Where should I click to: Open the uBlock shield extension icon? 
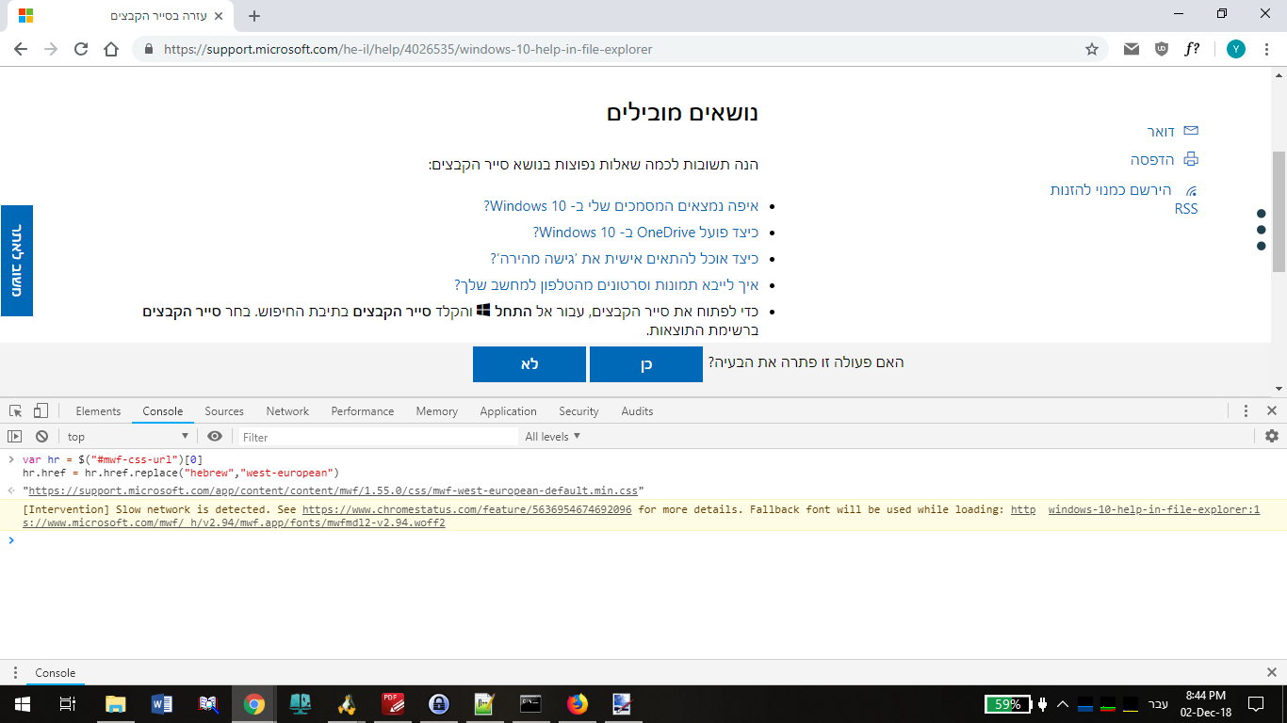(1162, 49)
